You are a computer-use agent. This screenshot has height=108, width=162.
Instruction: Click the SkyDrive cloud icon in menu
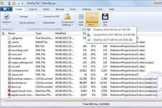pos(89,40)
